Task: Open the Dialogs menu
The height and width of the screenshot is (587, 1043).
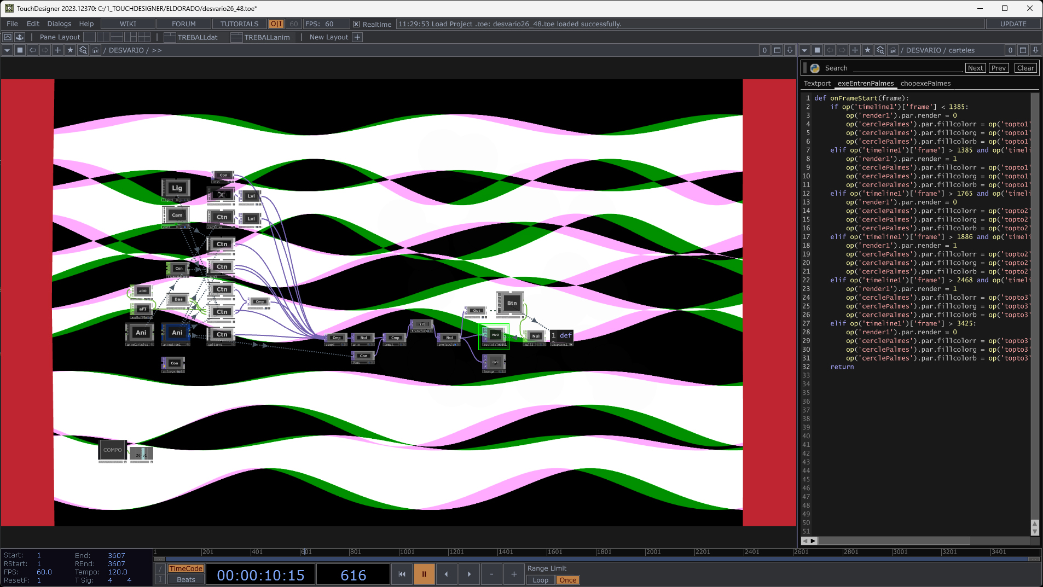Action: [59, 24]
